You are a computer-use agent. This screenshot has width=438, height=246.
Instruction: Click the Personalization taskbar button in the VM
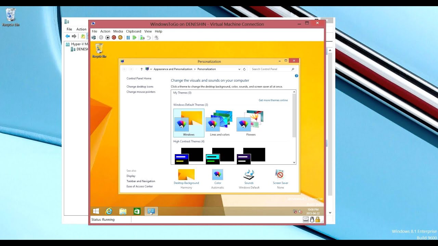point(151,211)
